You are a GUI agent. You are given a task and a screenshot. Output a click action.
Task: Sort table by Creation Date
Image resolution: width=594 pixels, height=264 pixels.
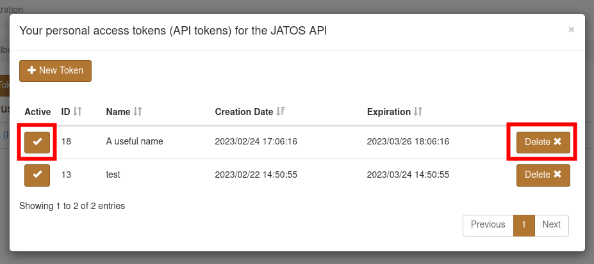pyautogui.click(x=250, y=112)
